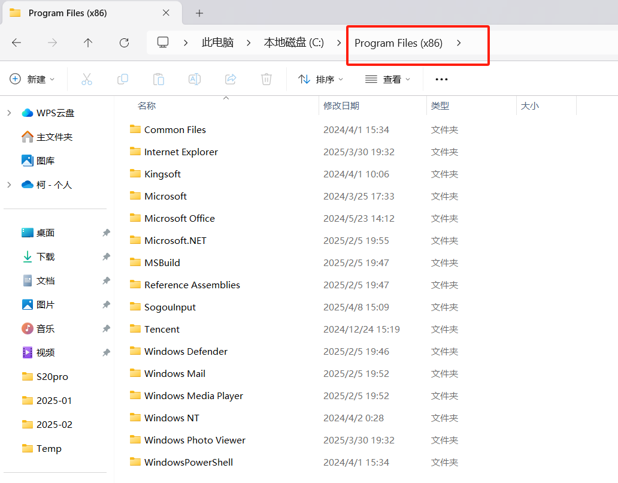This screenshot has width=618, height=483.
Task: Click chevron after 此电脑 in address bar
Action: coord(249,43)
